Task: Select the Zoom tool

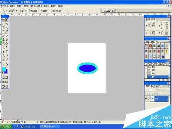Action: [x=7, y=63]
